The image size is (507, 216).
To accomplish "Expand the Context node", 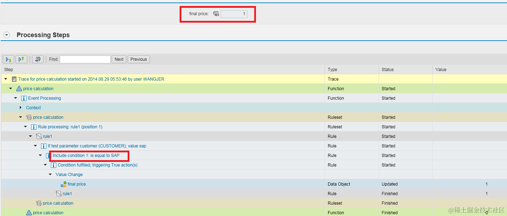I will (21, 108).
